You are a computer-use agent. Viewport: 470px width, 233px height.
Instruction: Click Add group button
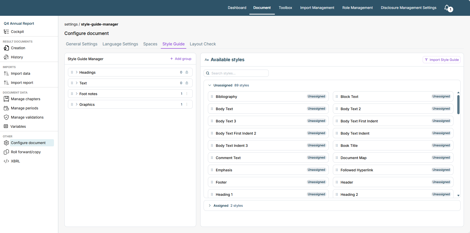tap(181, 59)
